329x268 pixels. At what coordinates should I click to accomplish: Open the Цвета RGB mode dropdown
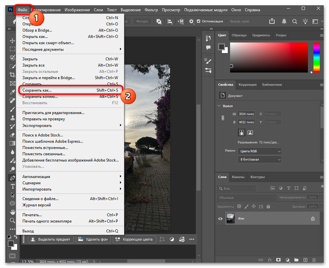coord(259,151)
